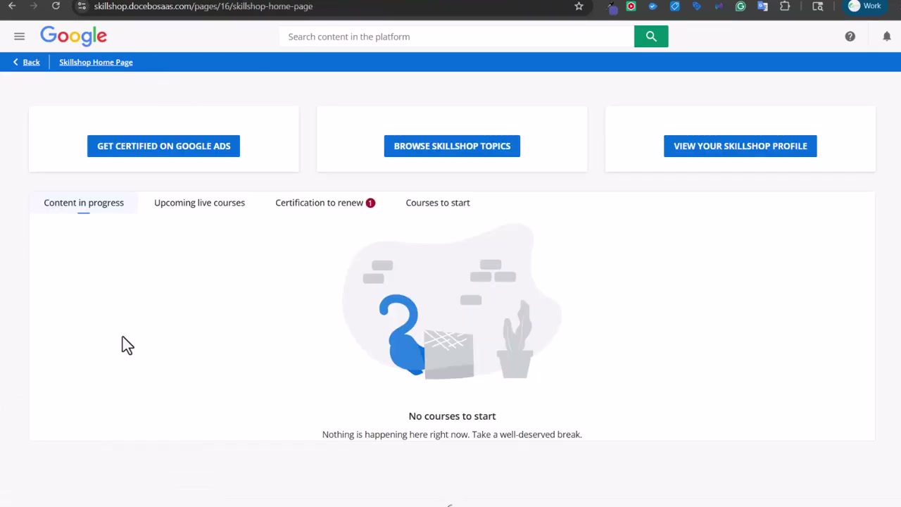Click Browse Skillshop Topics button
Viewport: 901px width, 507px height.
pyautogui.click(x=452, y=146)
